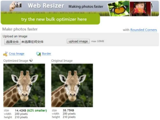Click the woman with flower photo in the header
The height and width of the screenshot is (120, 160).
click(x=140, y=9)
